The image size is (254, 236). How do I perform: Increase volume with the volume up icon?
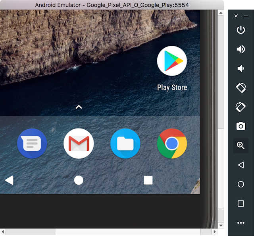pyautogui.click(x=241, y=49)
